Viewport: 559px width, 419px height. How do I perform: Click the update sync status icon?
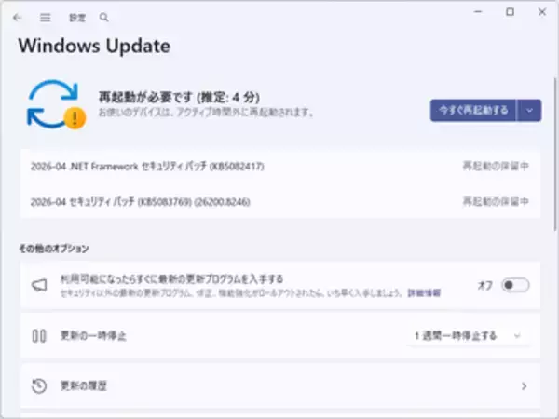pos(56,104)
